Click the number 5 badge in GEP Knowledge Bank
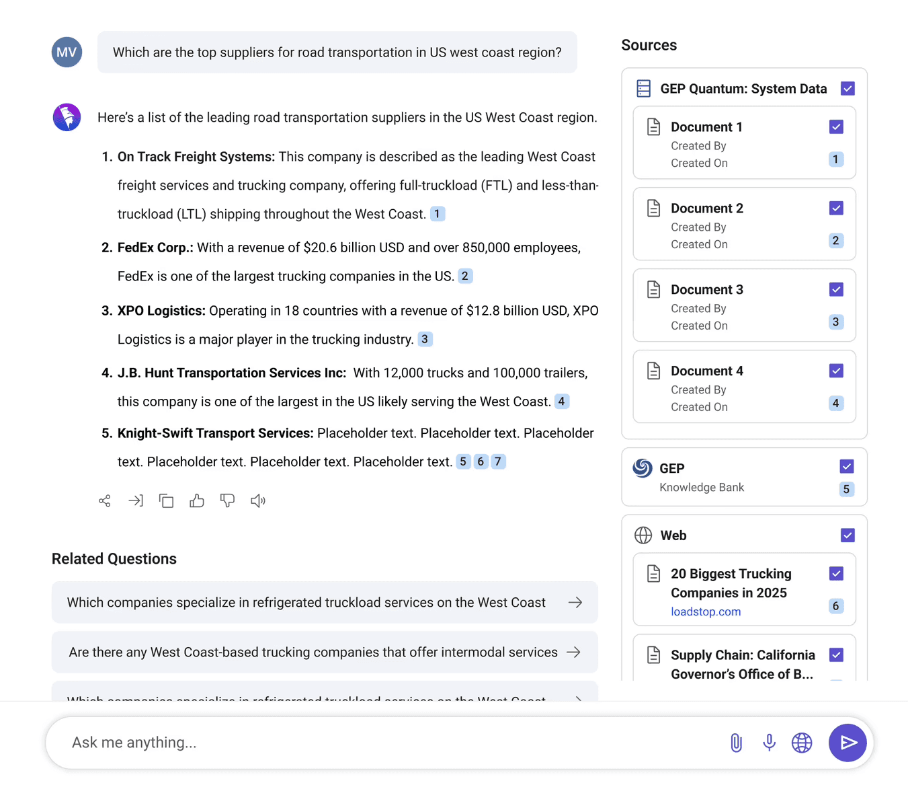908x785 pixels. tap(847, 490)
